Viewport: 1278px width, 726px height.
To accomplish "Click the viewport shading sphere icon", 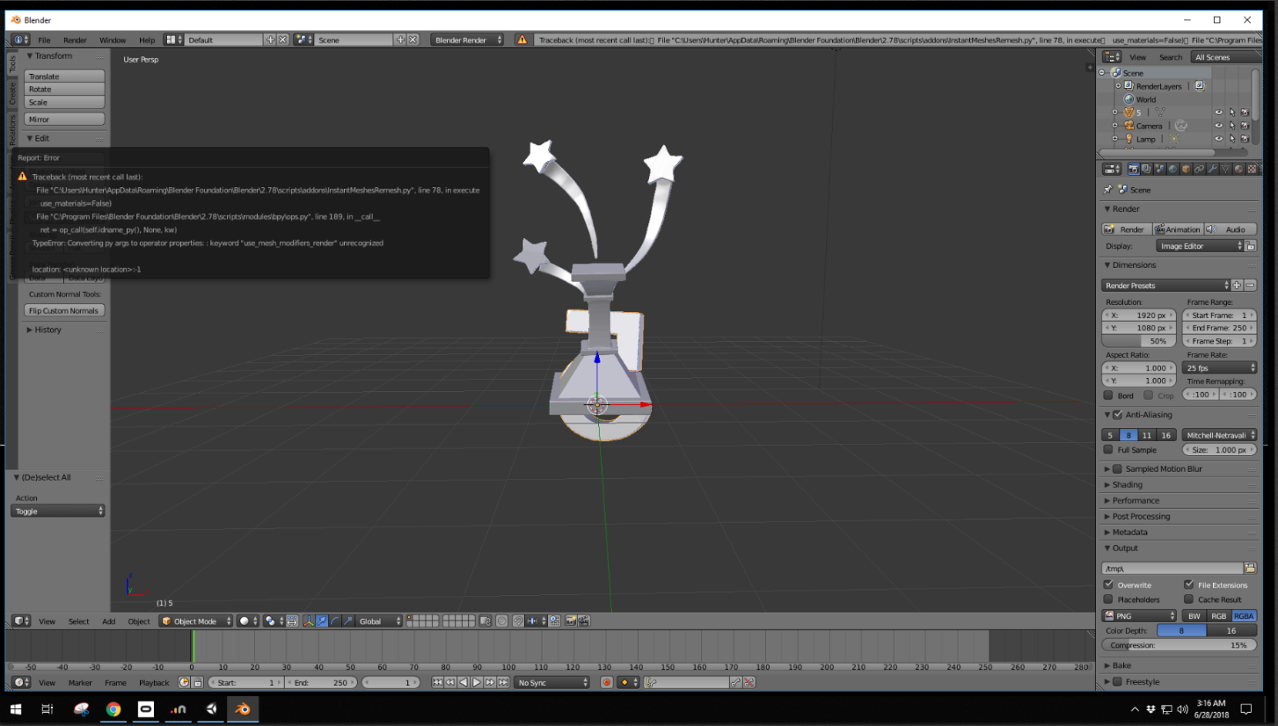I will tap(244, 621).
